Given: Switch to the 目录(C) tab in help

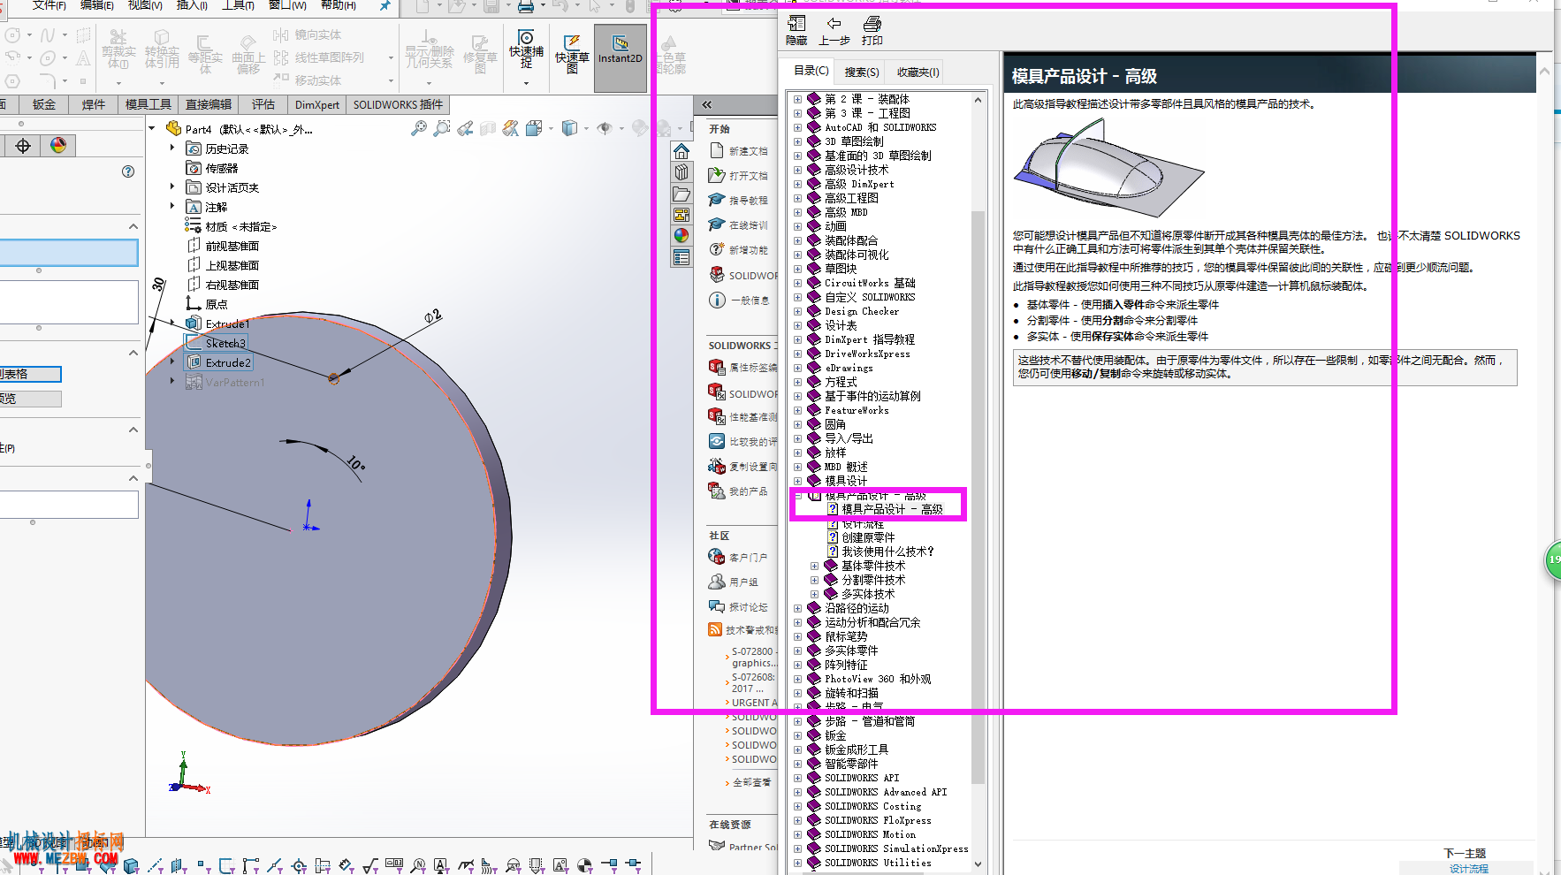Looking at the screenshot, I should pos(811,71).
